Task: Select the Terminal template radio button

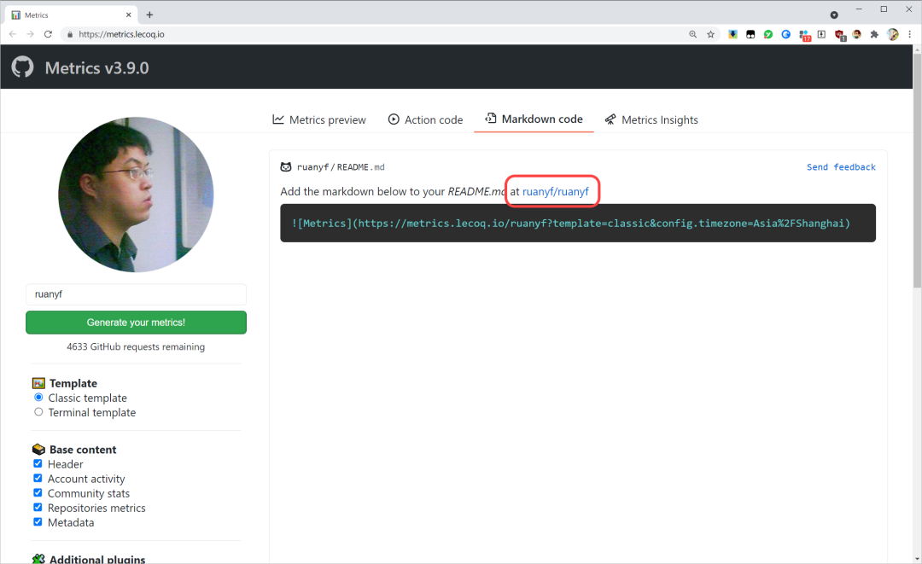Action: point(38,411)
